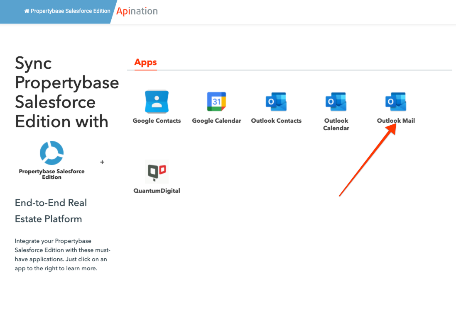Click the Integrate your Propertybase description paragraph
This screenshot has height=313, width=456.
pyautogui.click(x=63, y=255)
